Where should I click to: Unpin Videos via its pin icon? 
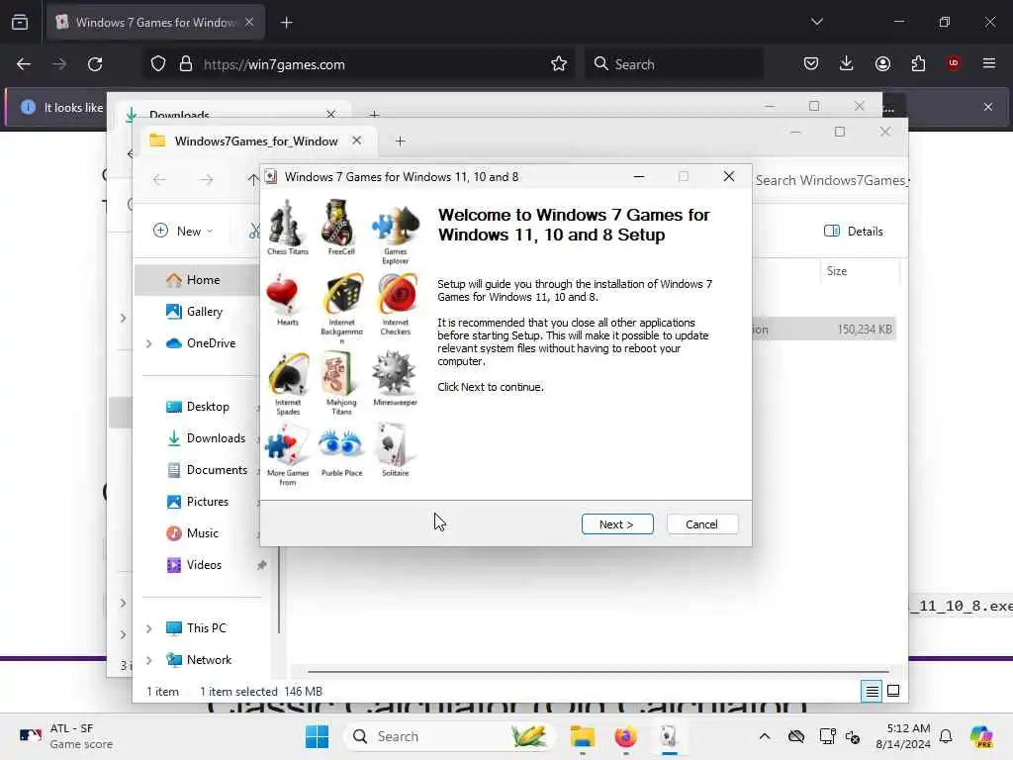(x=261, y=565)
